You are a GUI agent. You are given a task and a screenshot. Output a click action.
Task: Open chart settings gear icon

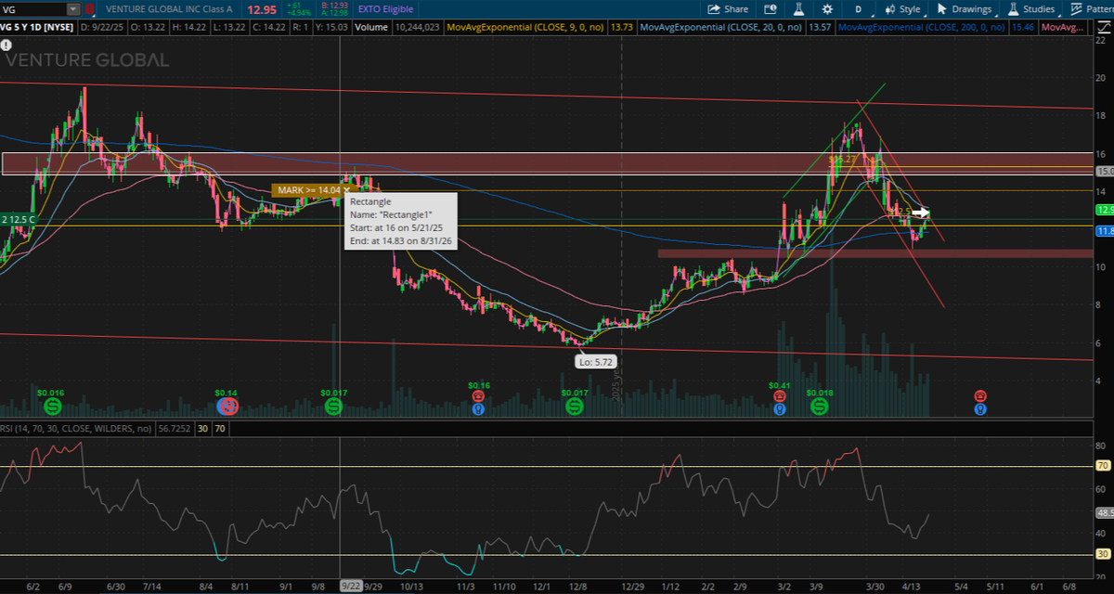tap(827, 9)
